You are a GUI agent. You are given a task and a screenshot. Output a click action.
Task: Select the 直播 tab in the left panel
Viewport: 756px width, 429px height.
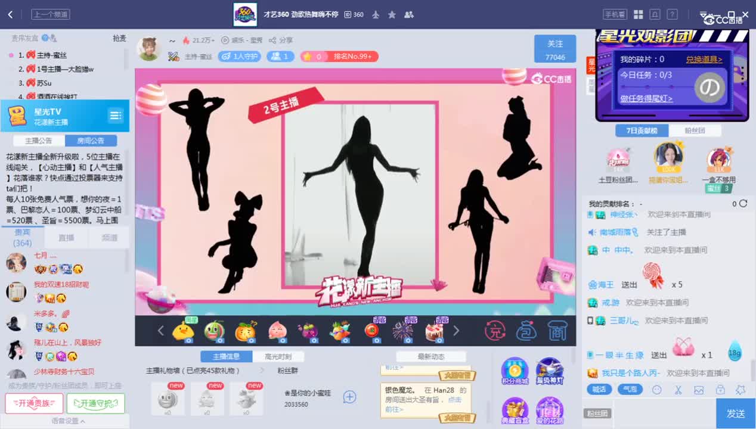click(66, 238)
